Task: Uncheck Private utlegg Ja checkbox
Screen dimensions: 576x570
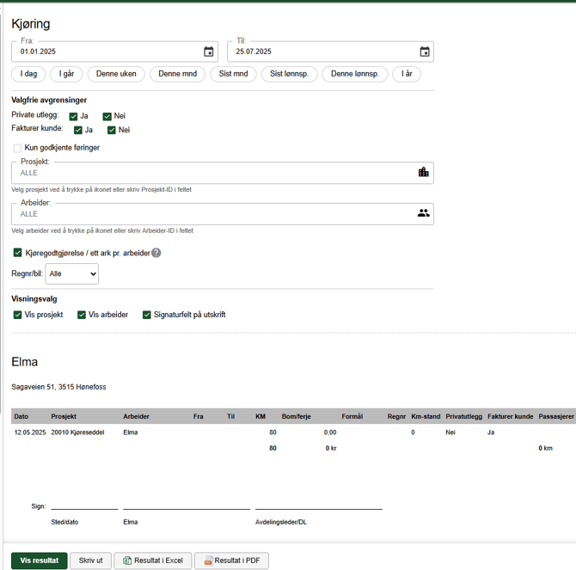Action: click(x=74, y=116)
